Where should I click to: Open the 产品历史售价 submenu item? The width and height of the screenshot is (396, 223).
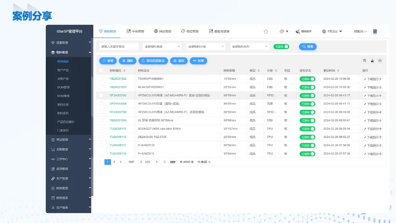tap(66, 122)
